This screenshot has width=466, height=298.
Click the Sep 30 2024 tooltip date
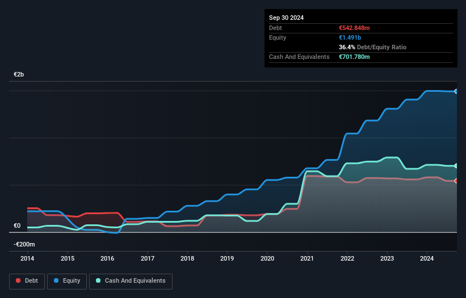coord(286,18)
